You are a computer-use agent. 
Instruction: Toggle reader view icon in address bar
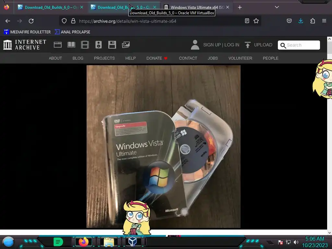(247, 21)
